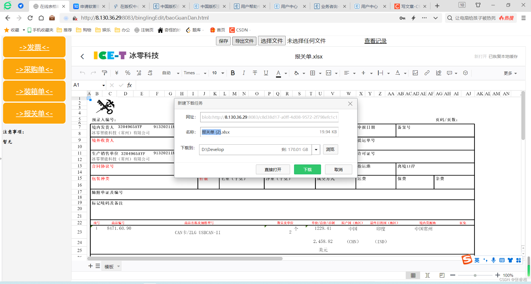Viewport: 531px width, 284px height.
Task: Expand the merge cells dropdown arrow
Action: click(x=336, y=73)
